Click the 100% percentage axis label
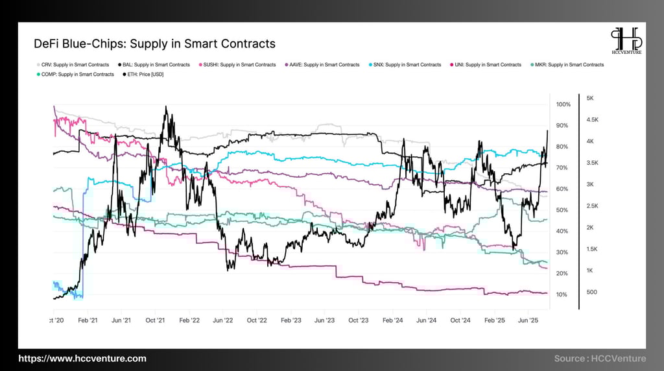Image resolution: width=664 pixels, height=371 pixels. [563, 104]
